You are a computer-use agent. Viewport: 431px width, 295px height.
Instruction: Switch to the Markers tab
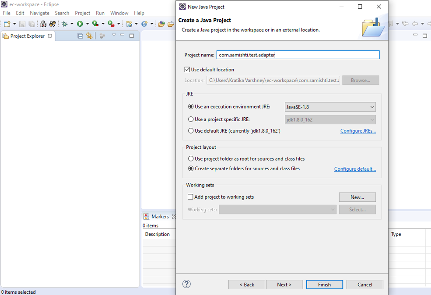coord(160,217)
